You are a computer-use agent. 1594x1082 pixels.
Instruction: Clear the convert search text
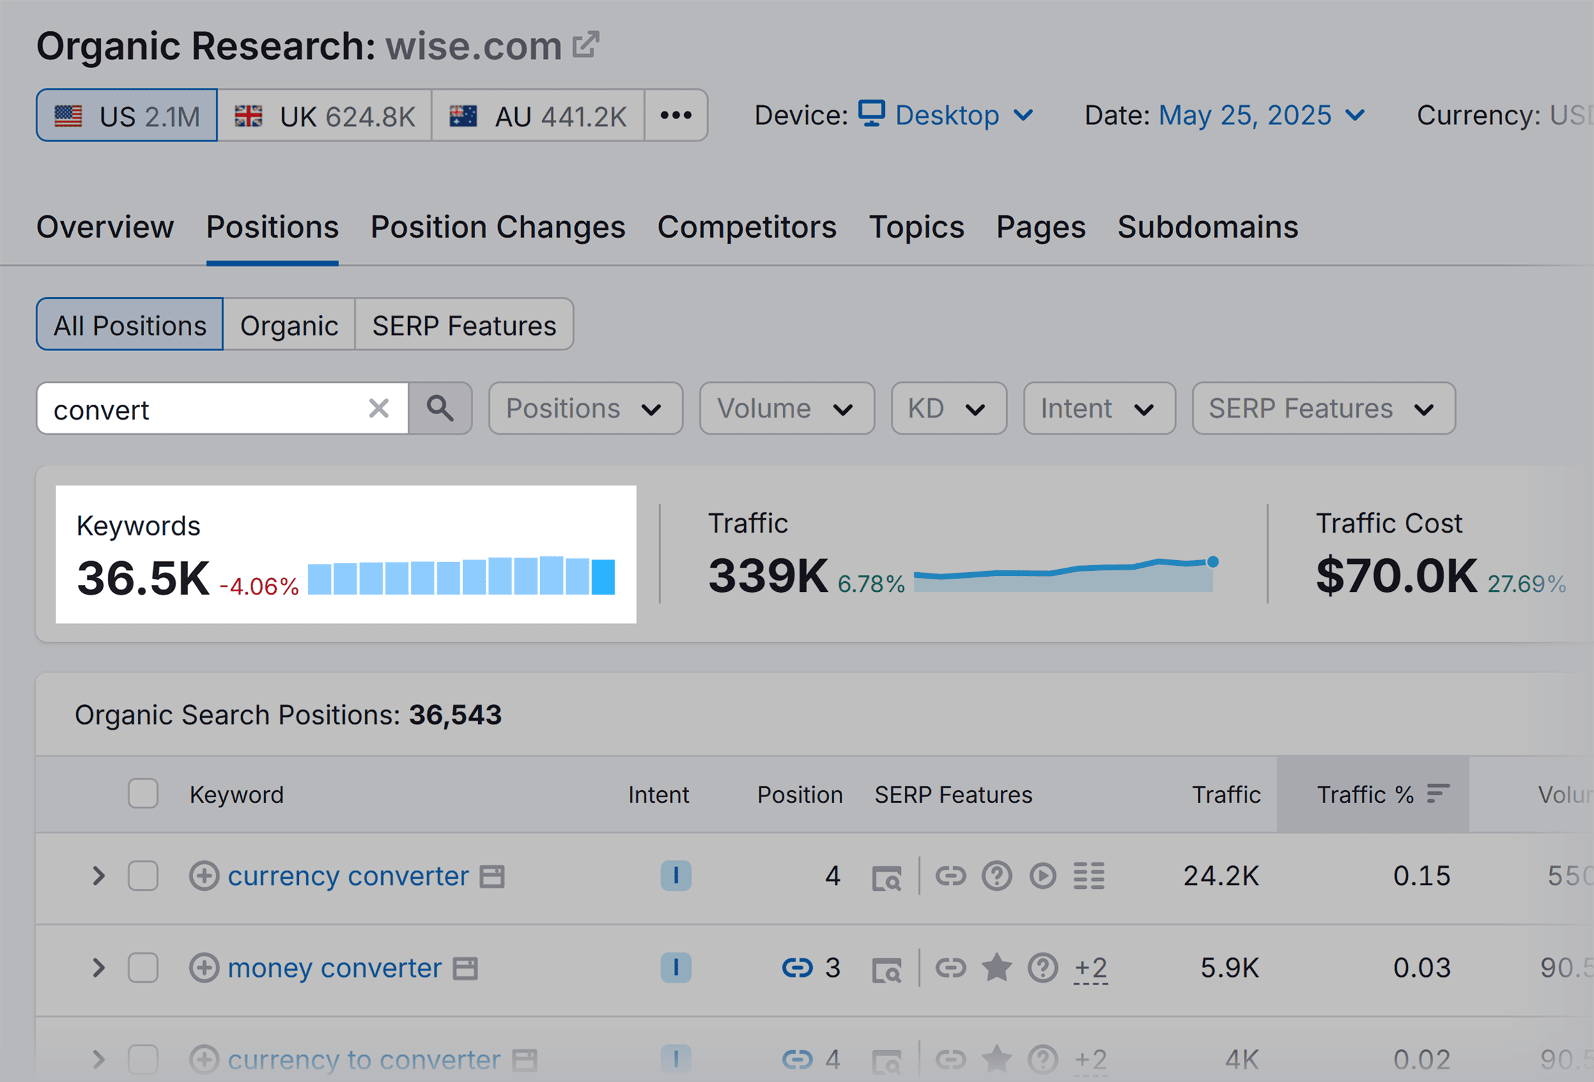coord(379,408)
